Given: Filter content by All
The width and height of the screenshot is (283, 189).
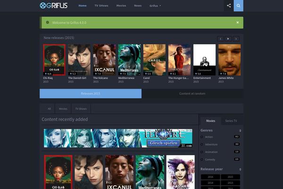Looking at the screenshot, I should coord(49,109).
